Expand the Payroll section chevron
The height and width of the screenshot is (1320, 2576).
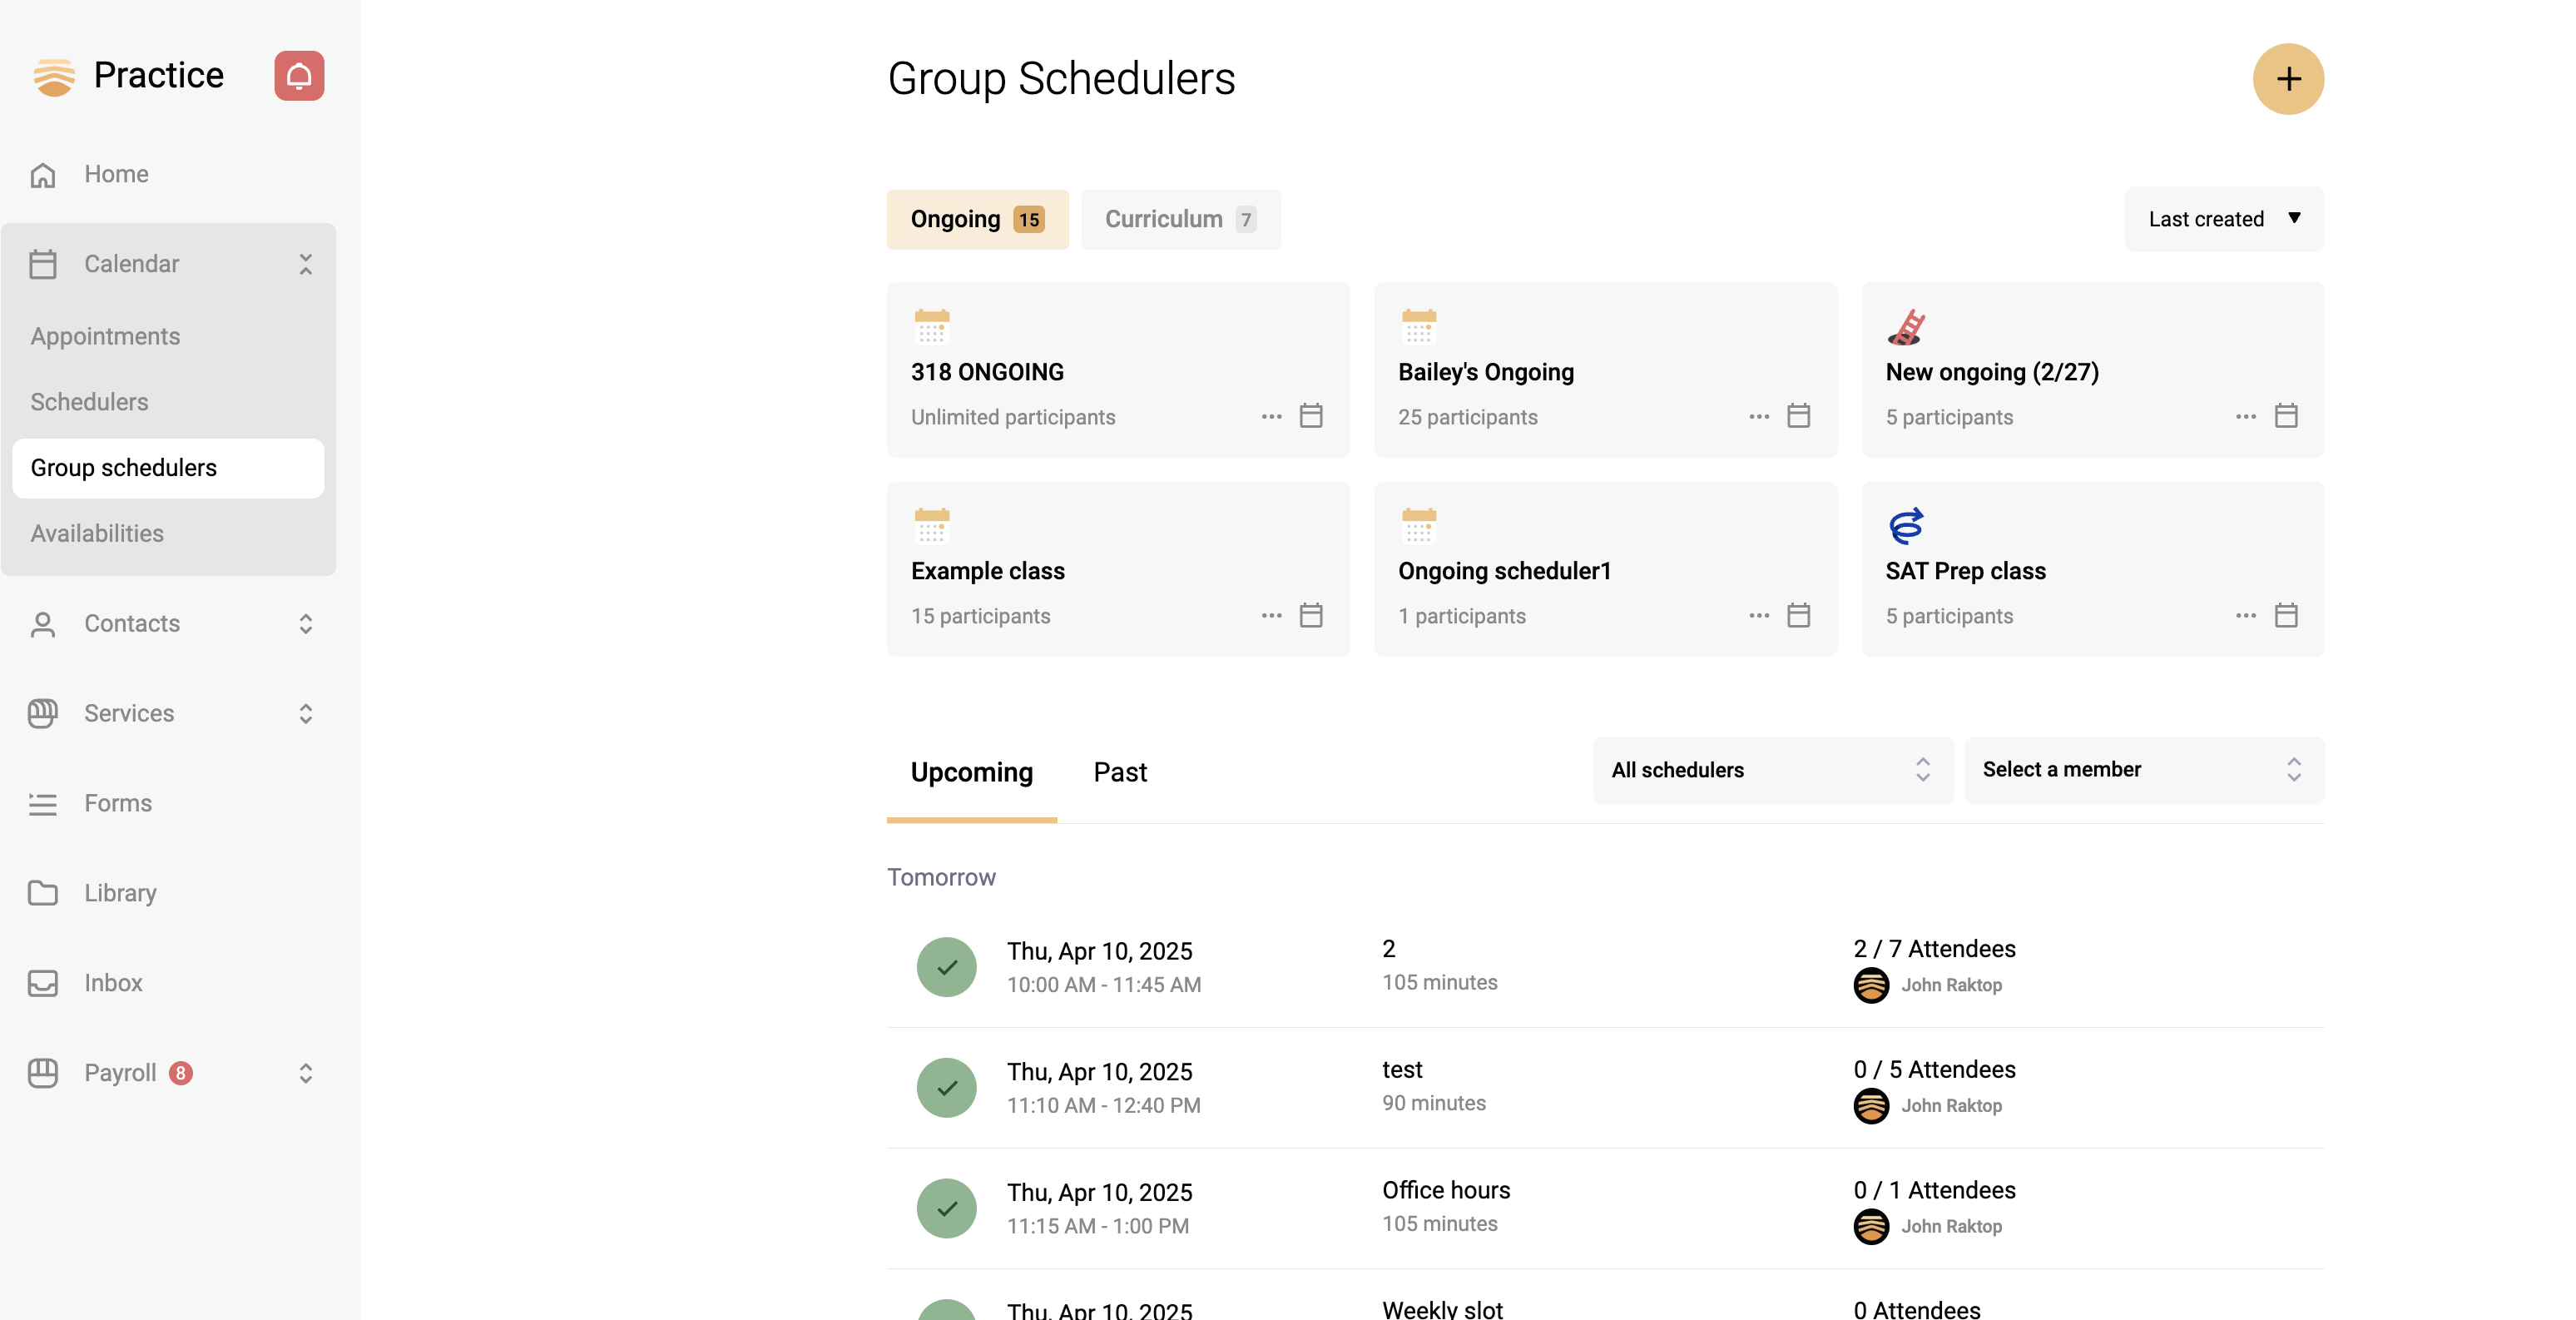click(306, 1073)
